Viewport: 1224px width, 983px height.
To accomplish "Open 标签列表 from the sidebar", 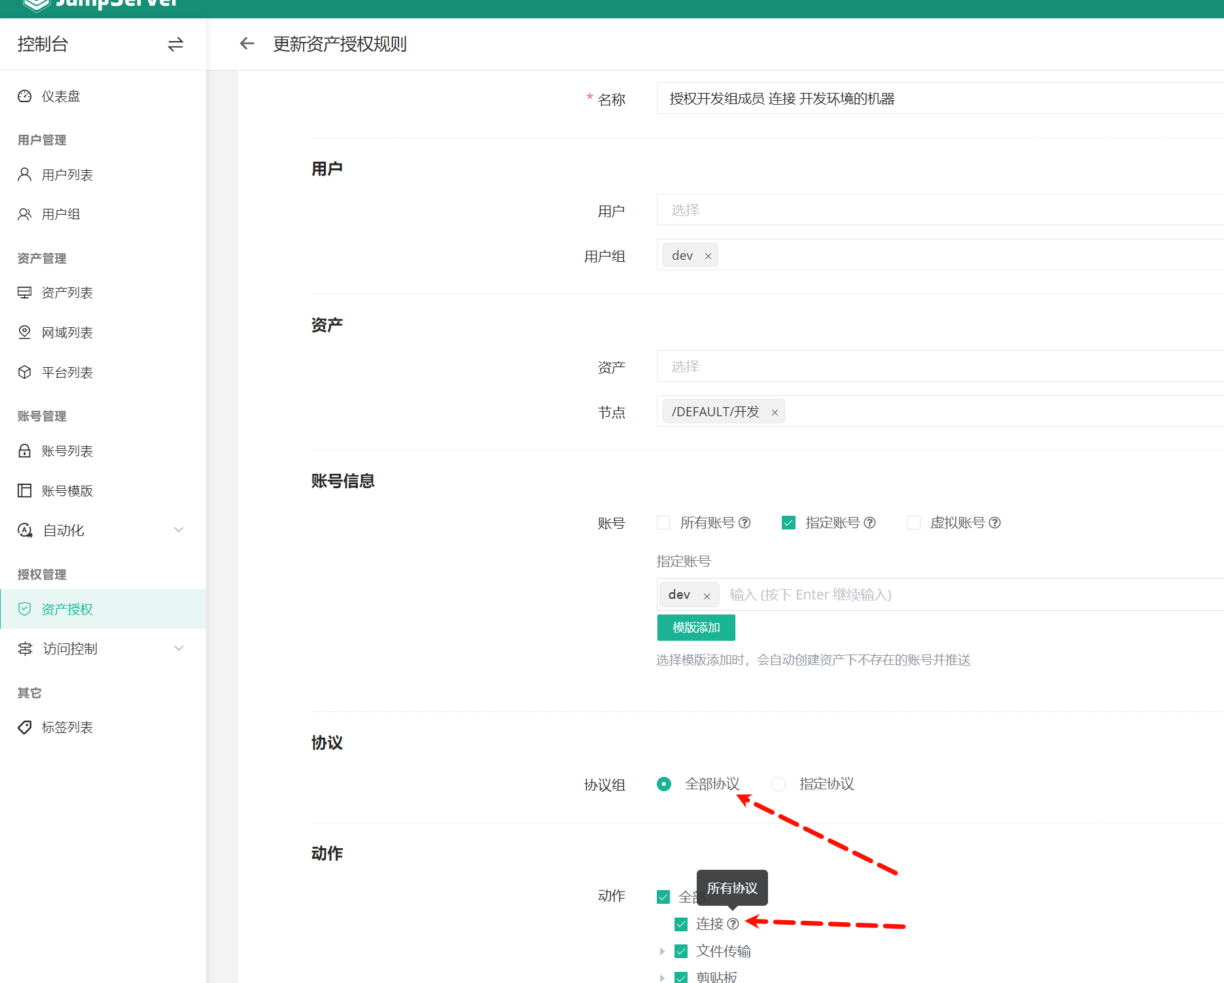I will [67, 727].
